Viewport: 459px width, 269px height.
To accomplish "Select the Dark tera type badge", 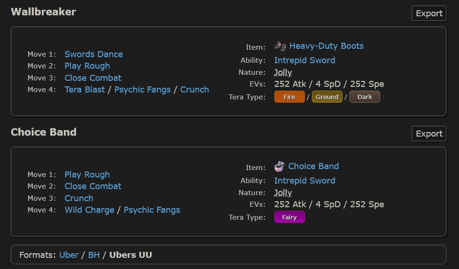I will click(365, 97).
